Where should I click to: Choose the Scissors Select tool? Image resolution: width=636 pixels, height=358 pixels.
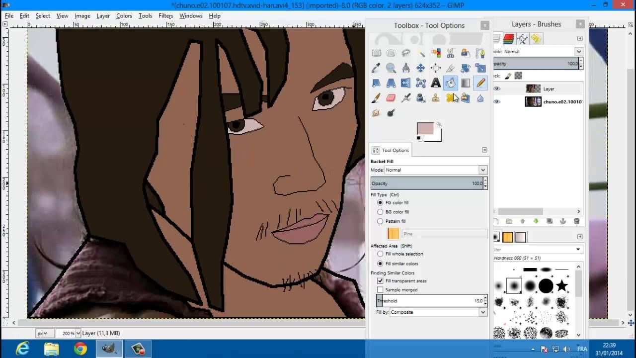pos(451,53)
